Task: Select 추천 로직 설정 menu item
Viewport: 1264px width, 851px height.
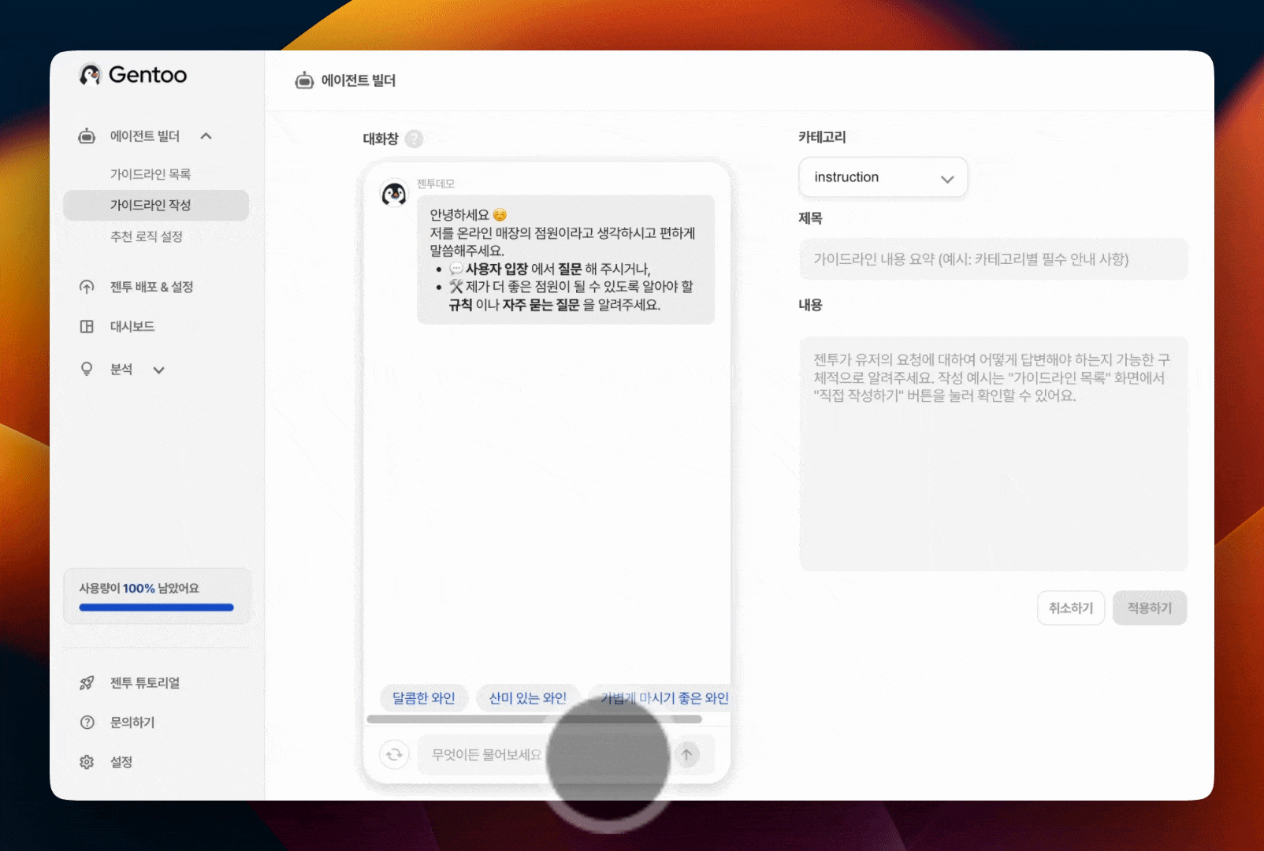Action: tap(147, 236)
